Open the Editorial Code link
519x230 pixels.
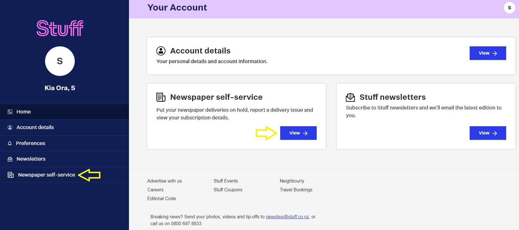161,198
